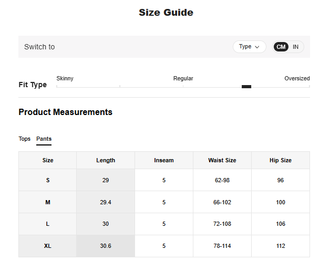
Task: Switch units to CM
Action: 281,47
